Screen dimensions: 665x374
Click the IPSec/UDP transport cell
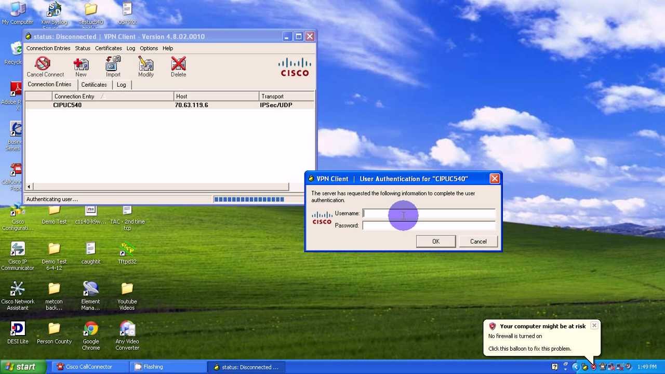coord(276,105)
